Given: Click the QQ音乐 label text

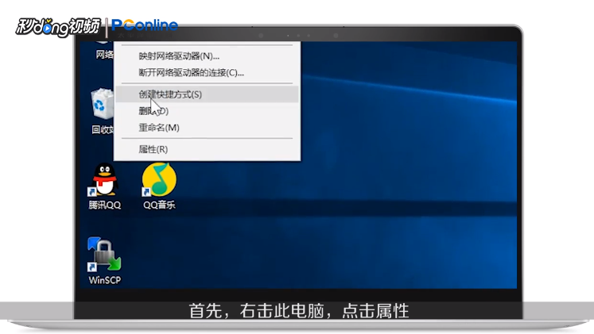Looking at the screenshot, I should [x=159, y=205].
